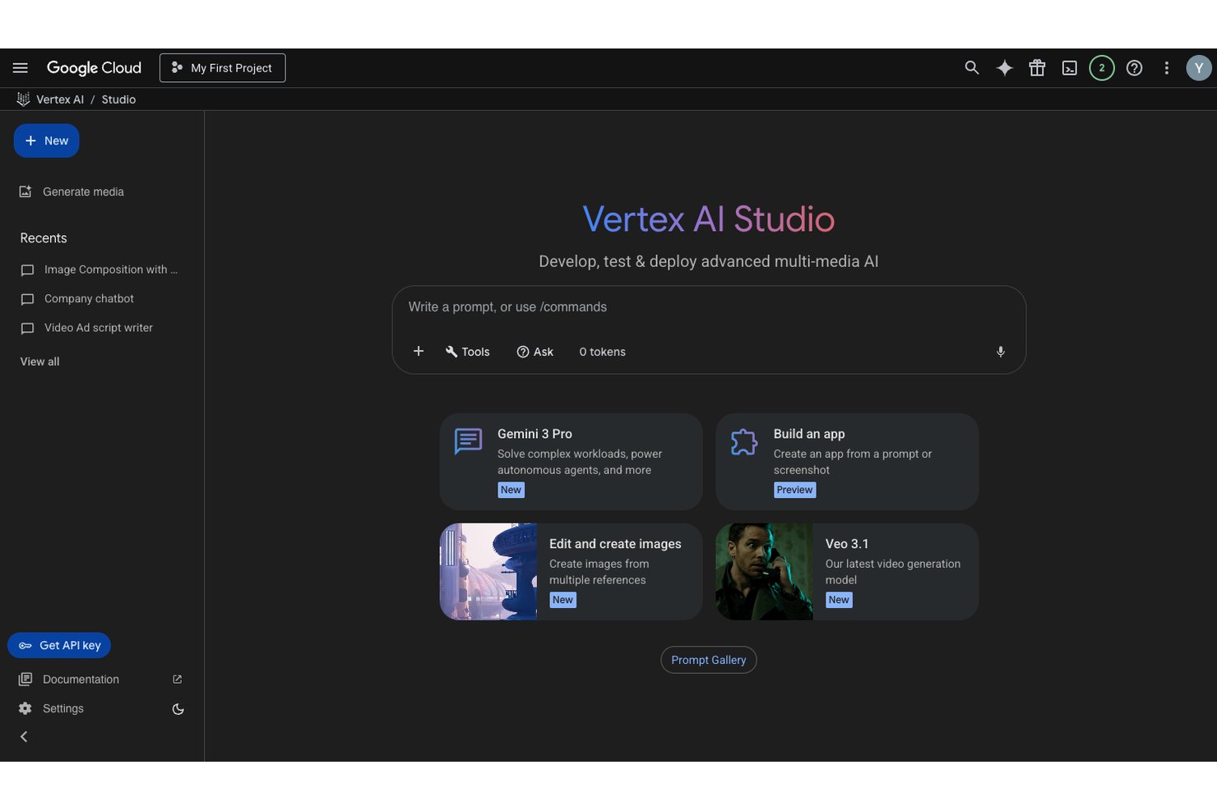Open the Tools wrench button
The width and height of the screenshot is (1217, 811).
(468, 352)
